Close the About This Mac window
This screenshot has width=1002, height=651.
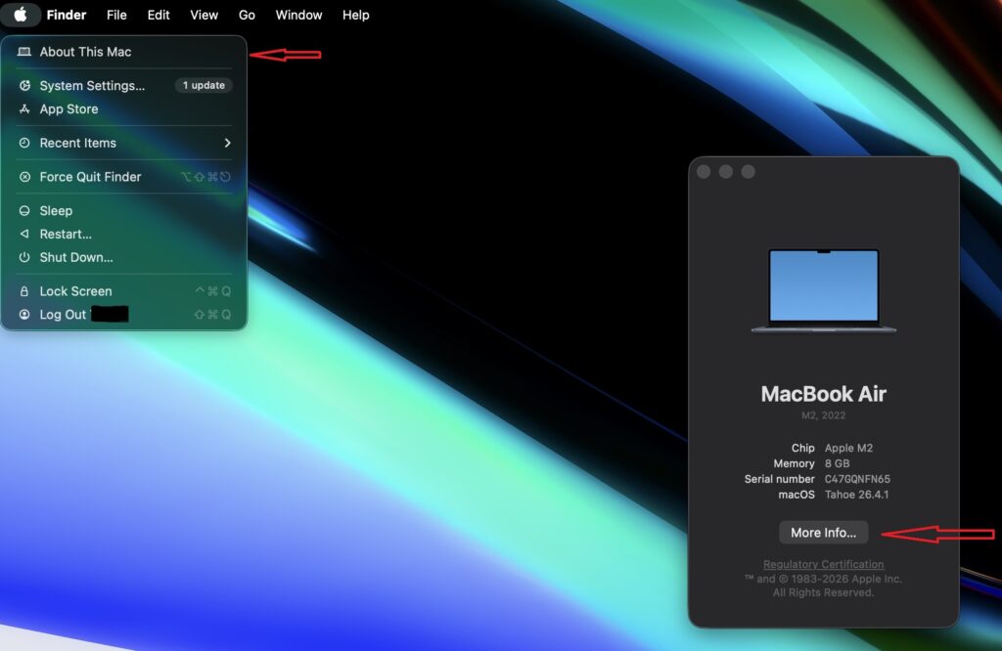704,172
